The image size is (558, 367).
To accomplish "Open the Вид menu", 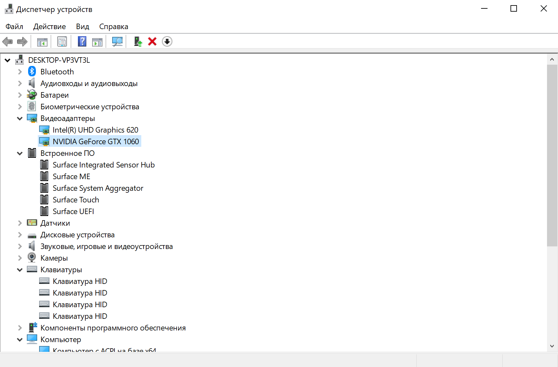I will coord(82,27).
